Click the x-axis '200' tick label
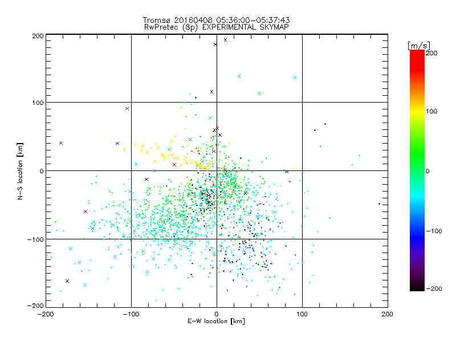Viewport: 456px width, 342px height. [x=388, y=314]
